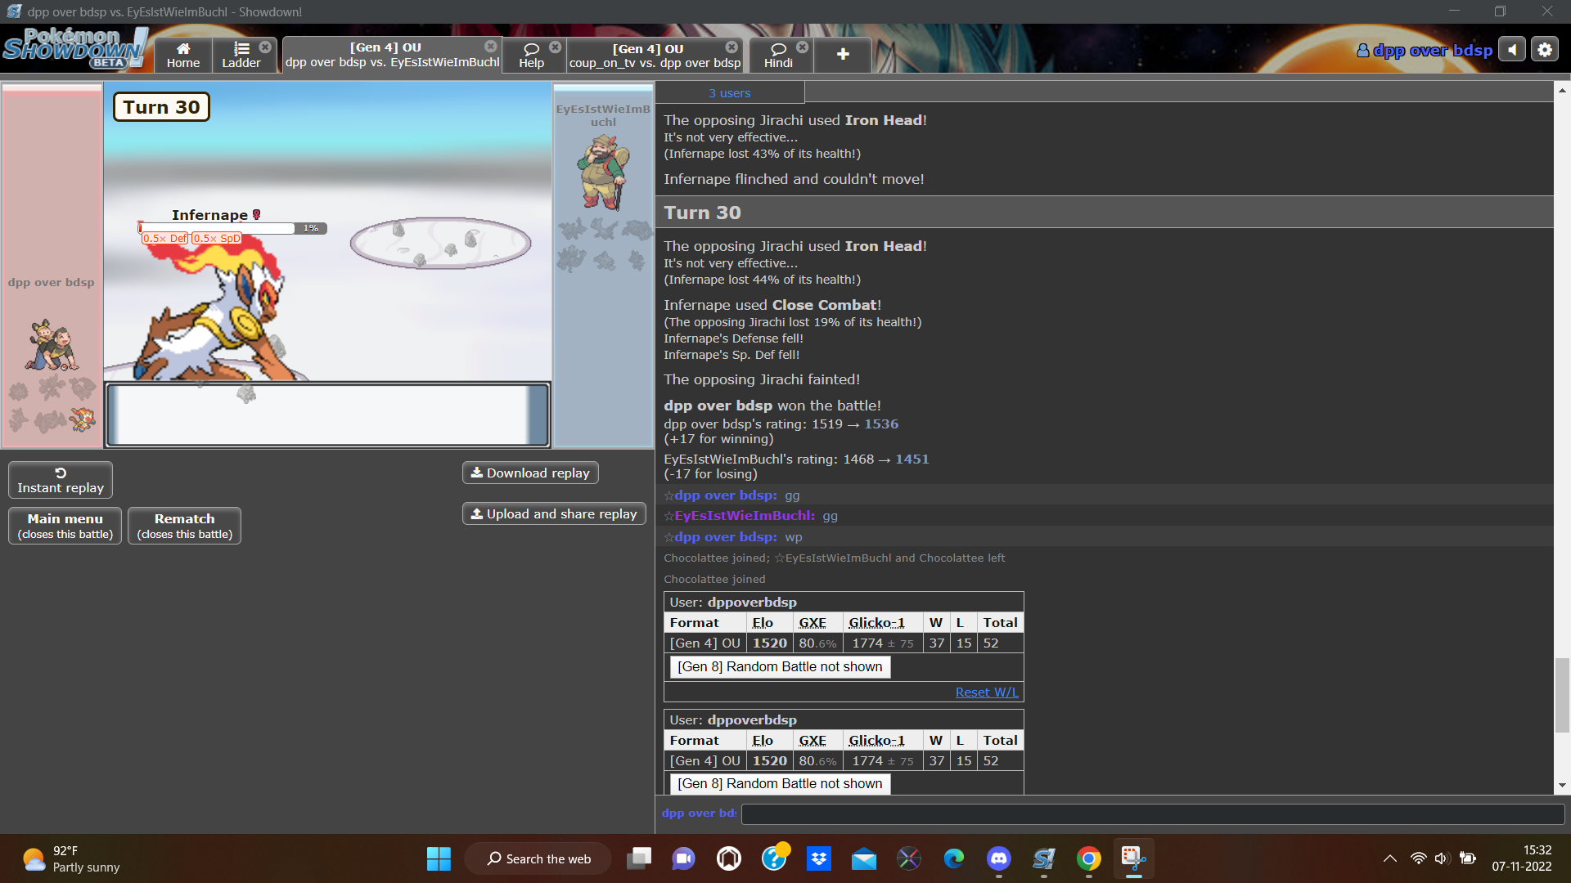Open Microsoft Edge from taskbar
Screen dimensions: 1571x883
pos(953,858)
